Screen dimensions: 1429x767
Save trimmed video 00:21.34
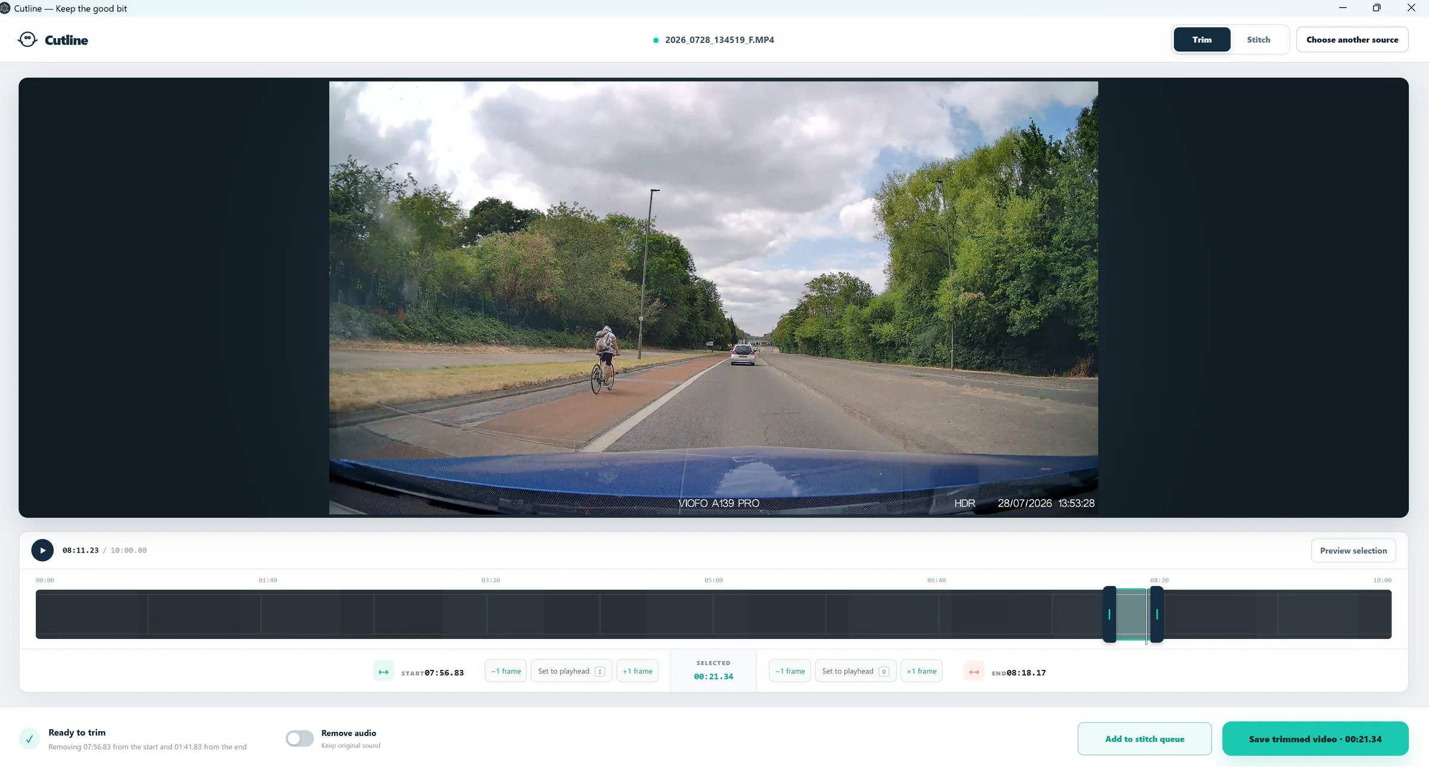(1315, 738)
